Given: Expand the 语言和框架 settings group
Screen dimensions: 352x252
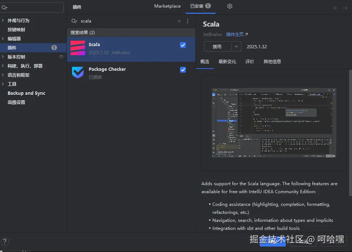Looking at the screenshot, I should click(x=3, y=75).
